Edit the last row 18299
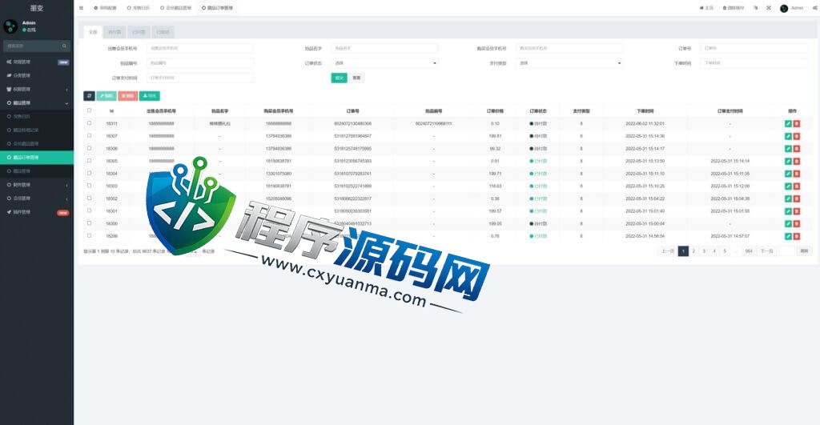The width and height of the screenshot is (820, 425). (788, 236)
